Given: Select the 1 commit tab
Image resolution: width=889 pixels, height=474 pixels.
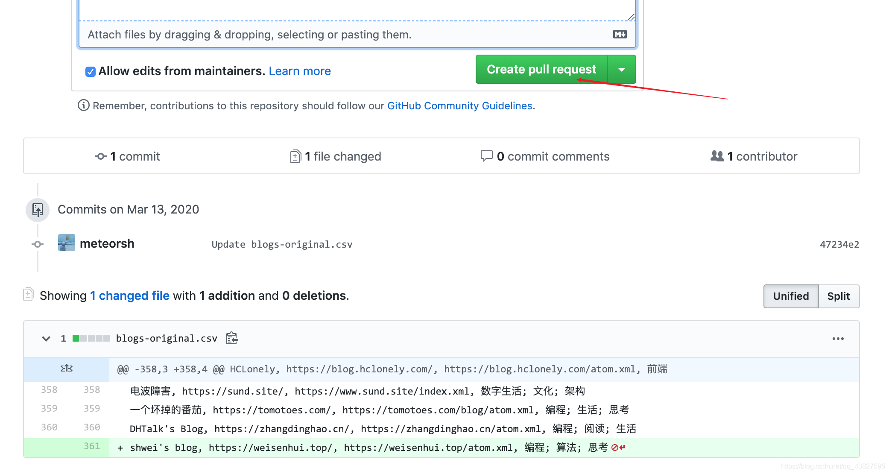Looking at the screenshot, I should click(127, 156).
